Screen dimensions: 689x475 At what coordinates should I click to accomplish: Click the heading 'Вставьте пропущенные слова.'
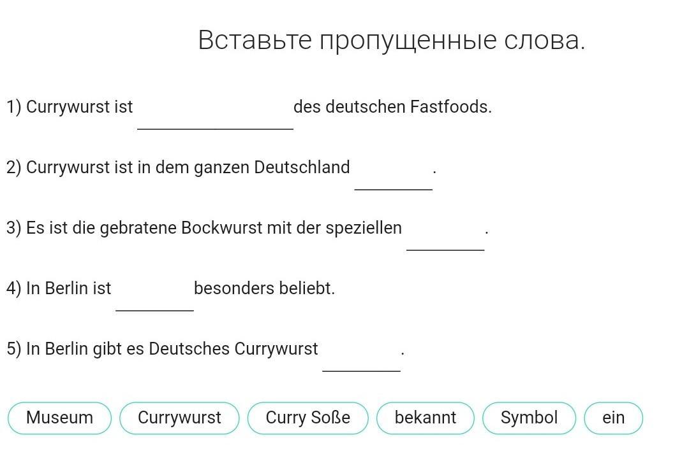click(392, 41)
